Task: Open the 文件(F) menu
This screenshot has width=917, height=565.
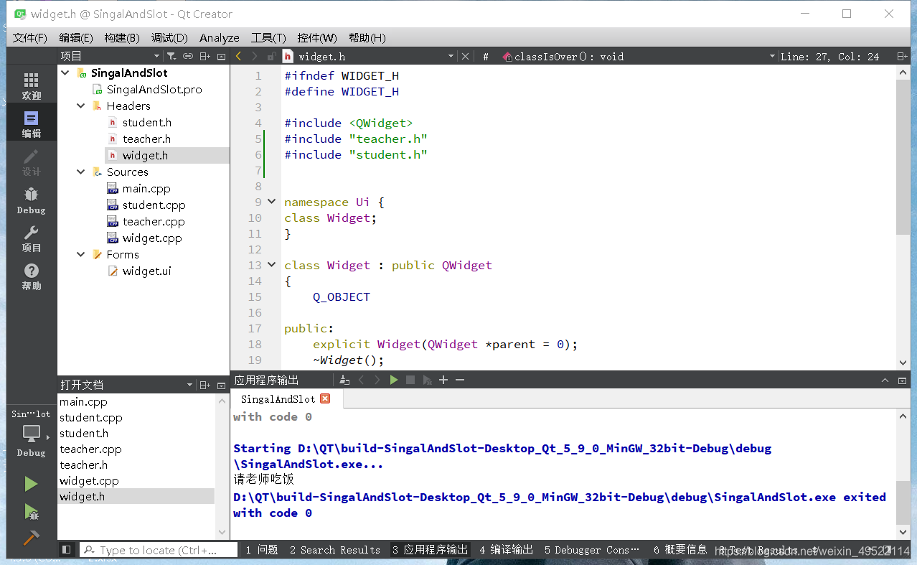Action: [x=30, y=37]
